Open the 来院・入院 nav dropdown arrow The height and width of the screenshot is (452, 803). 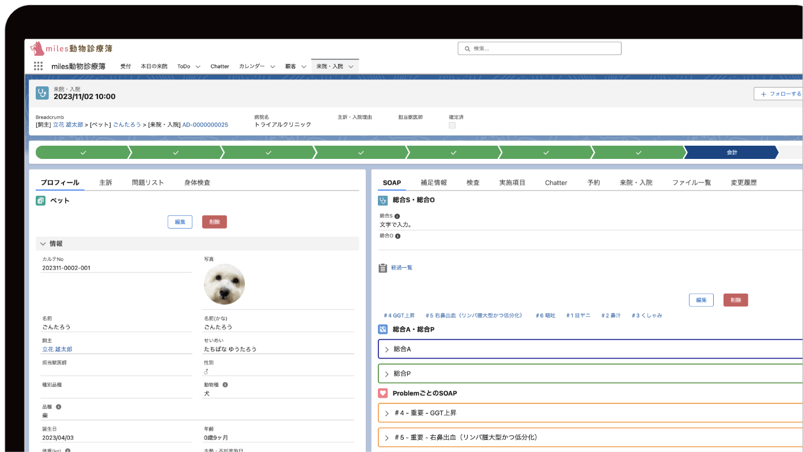[x=351, y=67]
